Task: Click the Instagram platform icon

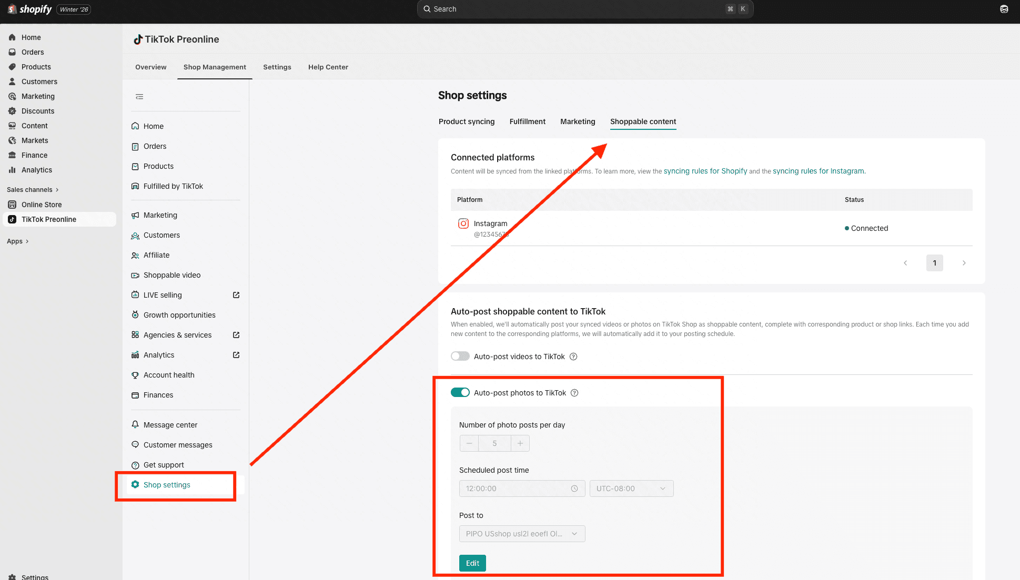Action: pyautogui.click(x=463, y=224)
